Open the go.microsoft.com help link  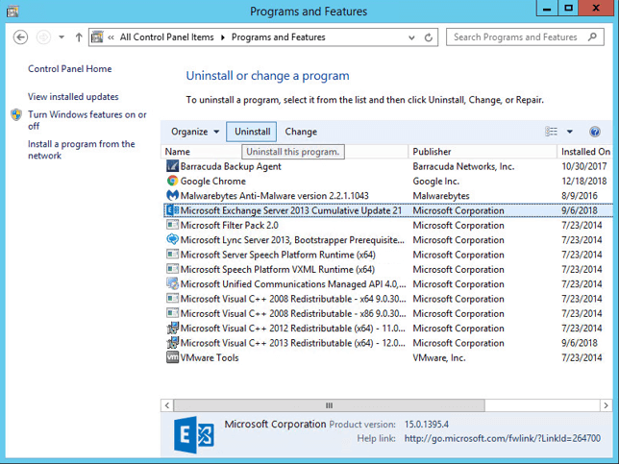point(502,438)
